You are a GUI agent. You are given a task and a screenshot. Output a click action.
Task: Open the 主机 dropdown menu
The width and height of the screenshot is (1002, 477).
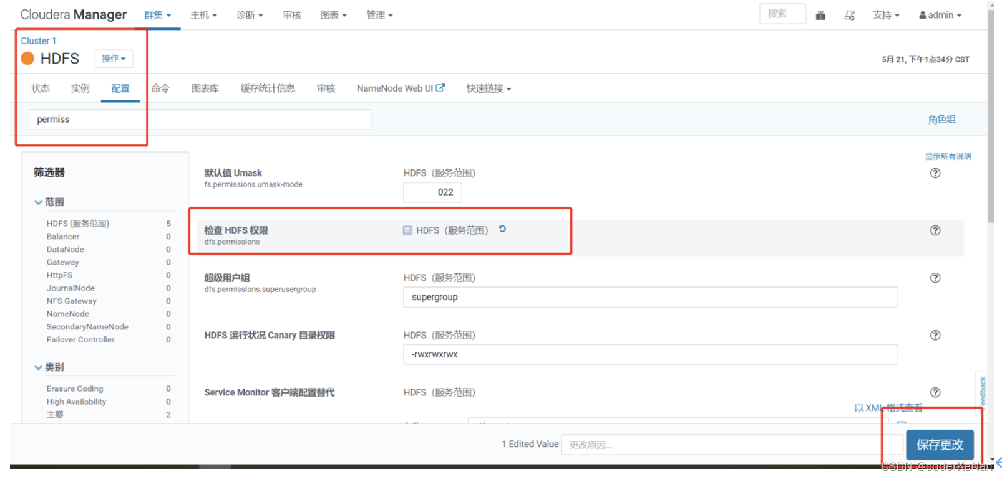point(204,15)
